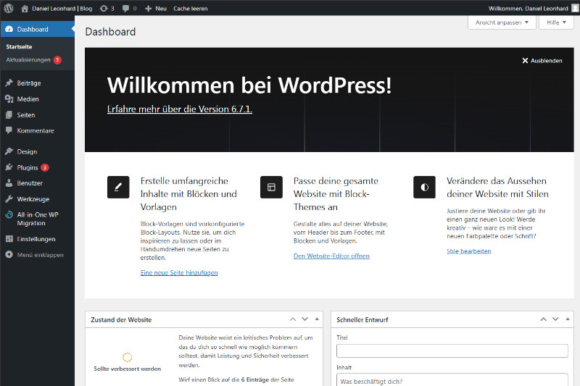Open Daniel Leonhard | Blog site link
Viewport: 580px width, 386px height.
pyautogui.click(x=62, y=9)
